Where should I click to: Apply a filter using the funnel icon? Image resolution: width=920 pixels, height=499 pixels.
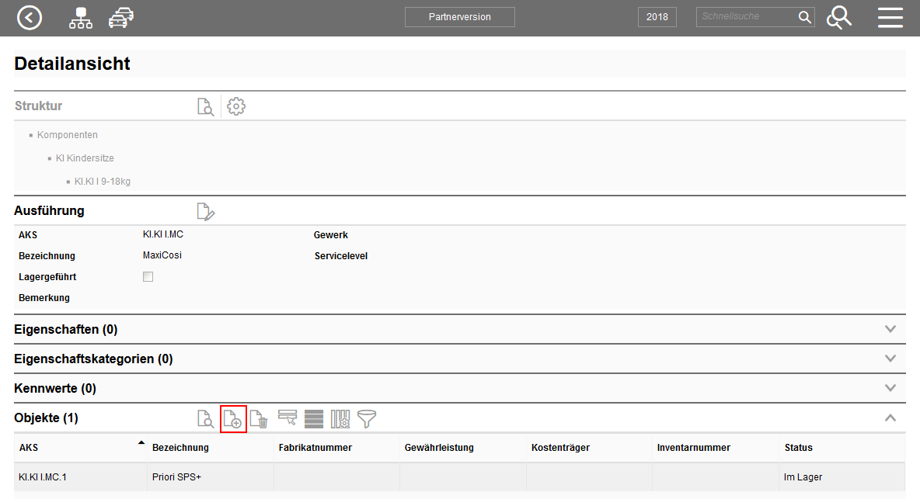[366, 419]
